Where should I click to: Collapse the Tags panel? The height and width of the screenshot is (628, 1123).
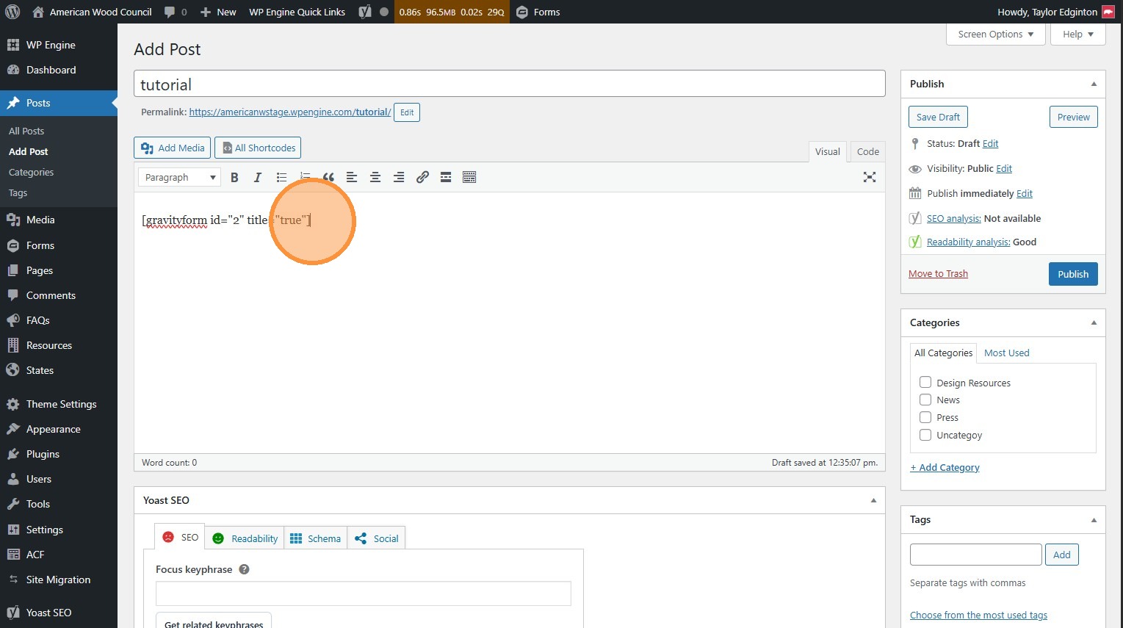(1094, 519)
